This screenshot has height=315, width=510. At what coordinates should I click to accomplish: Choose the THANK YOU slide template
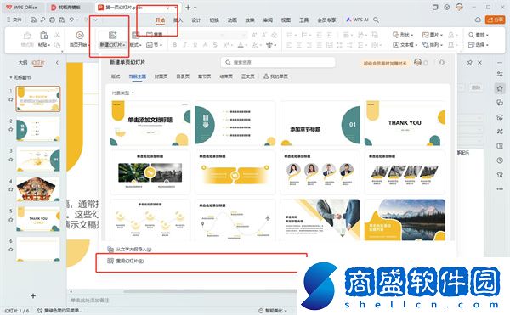pyautogui.click(x=405, y=123)
